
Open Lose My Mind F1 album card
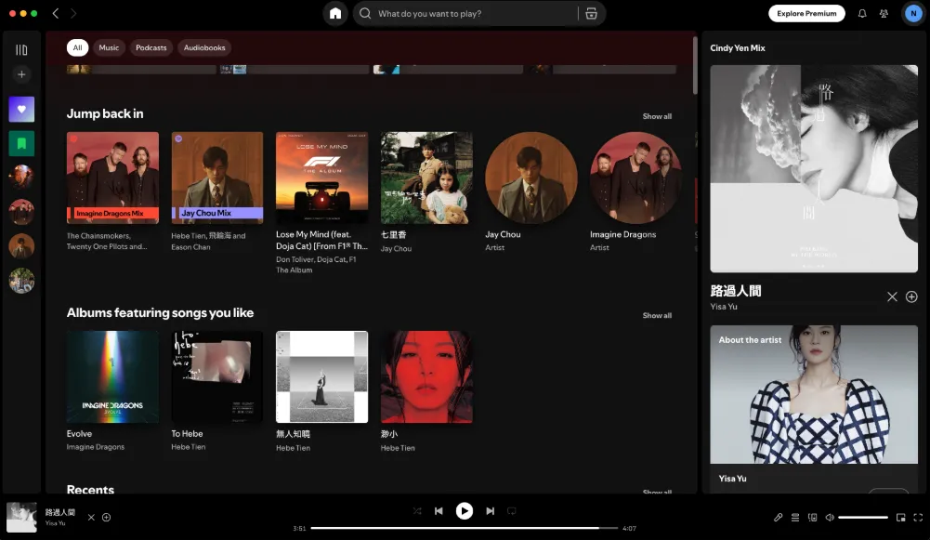coord(322,178)
